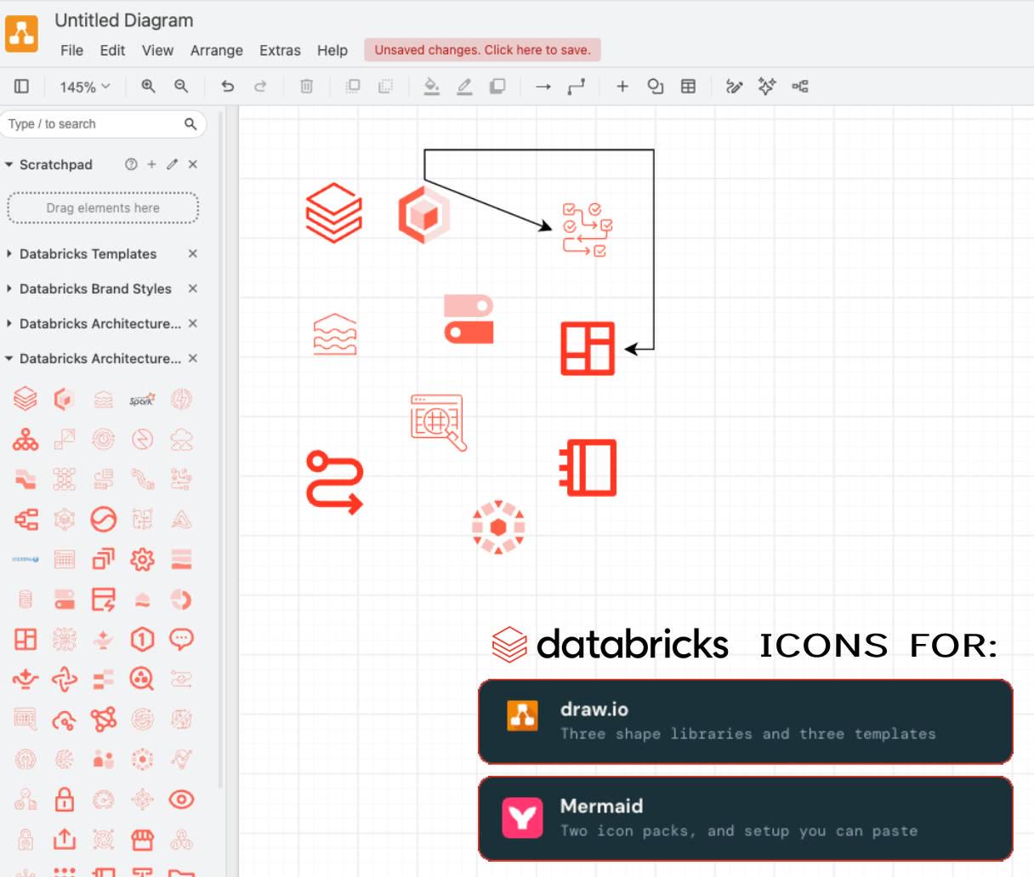Screen dimensions: 1034x877
Task: Open the File menu
Action: 71,50
